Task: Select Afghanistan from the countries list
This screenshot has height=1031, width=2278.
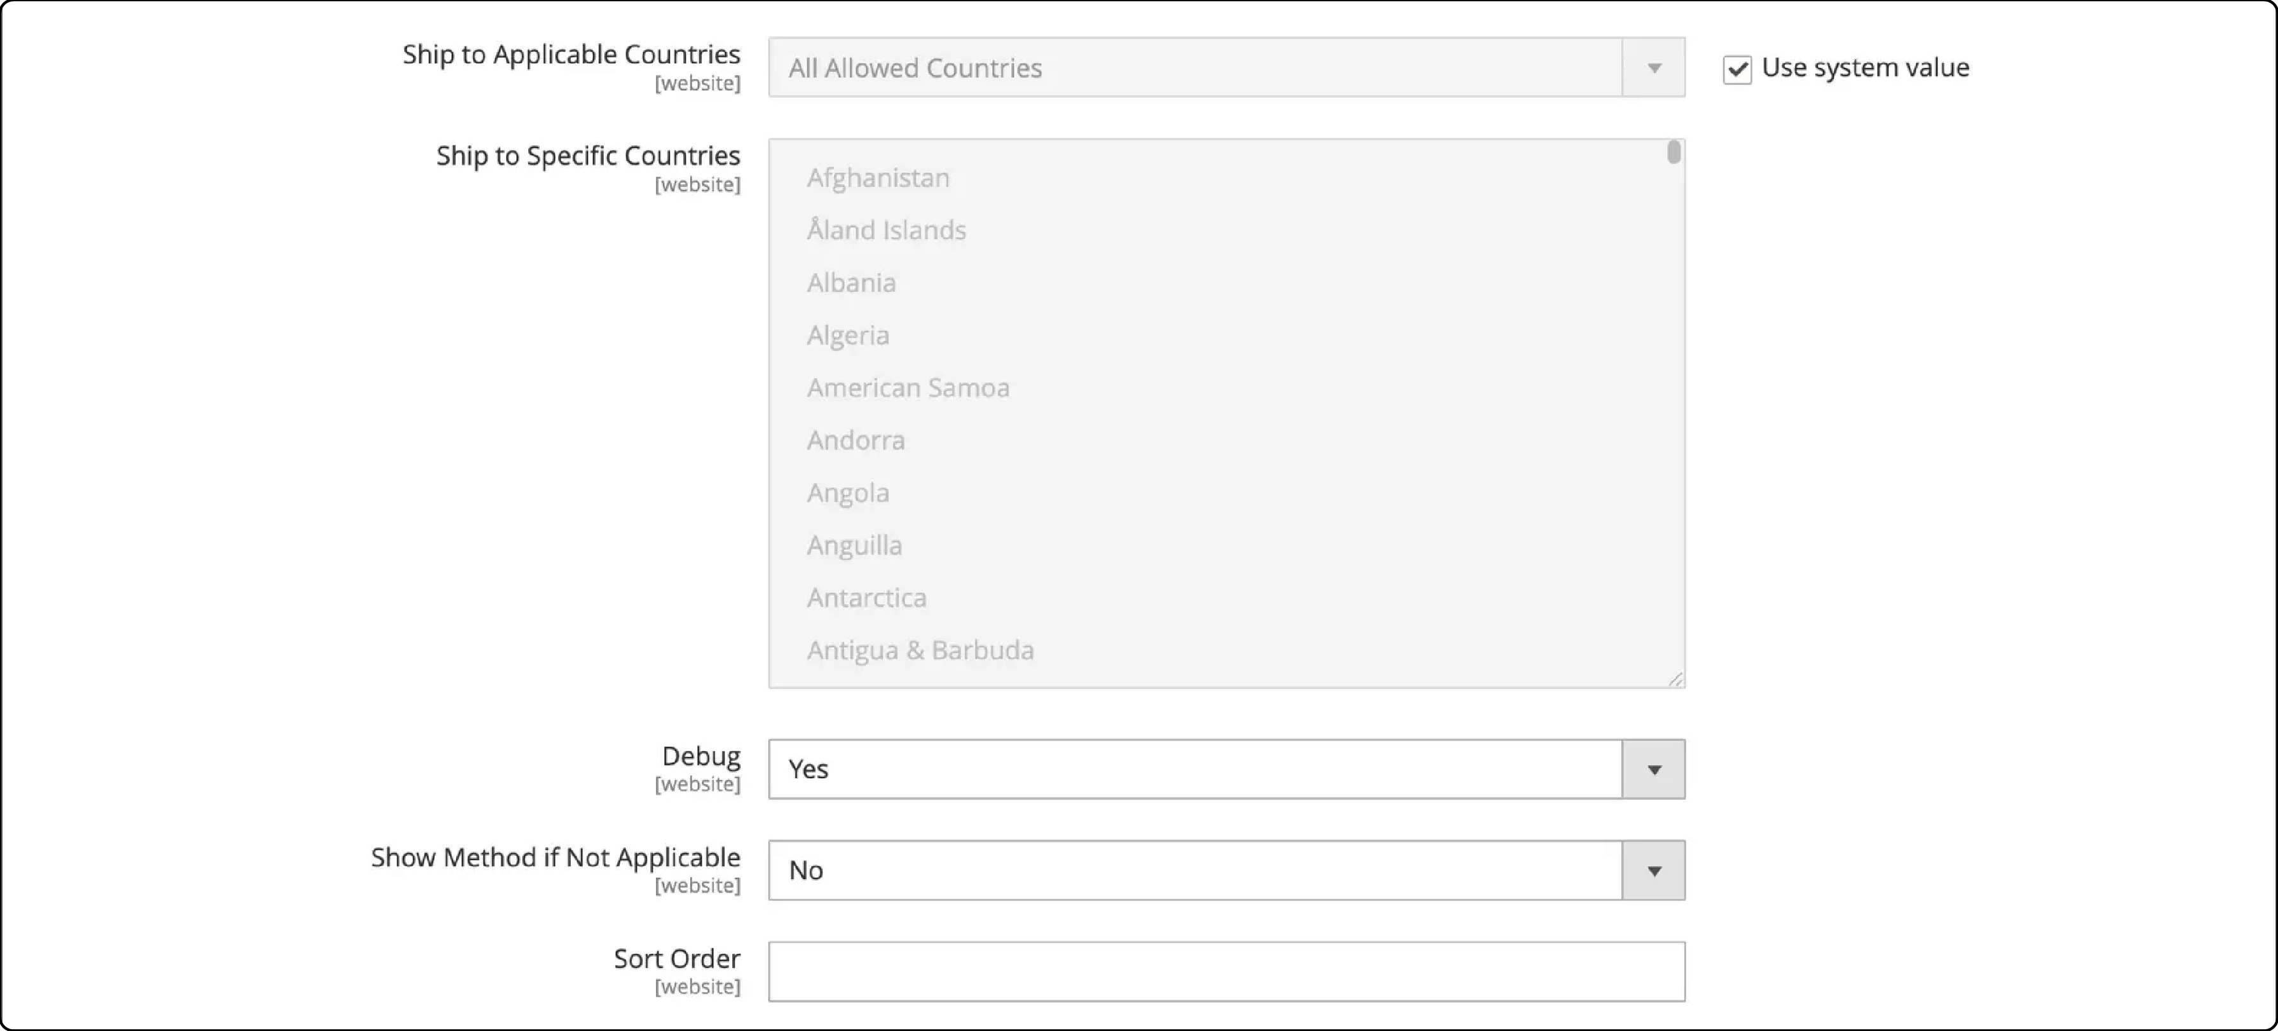Action: coord(878,175)
